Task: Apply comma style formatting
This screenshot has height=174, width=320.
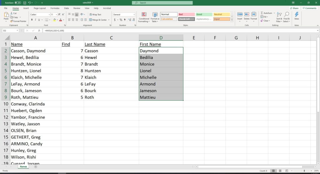Action: [125, 20]
